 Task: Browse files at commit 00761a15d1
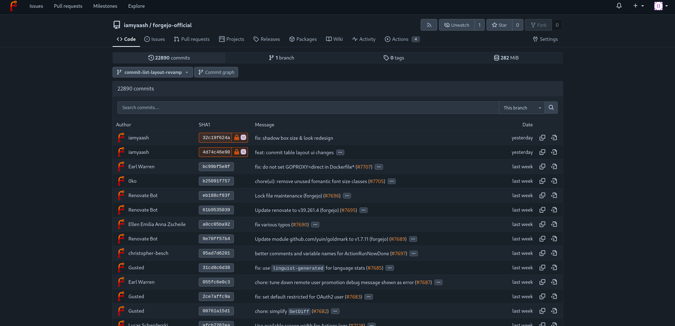click(554, 311)
